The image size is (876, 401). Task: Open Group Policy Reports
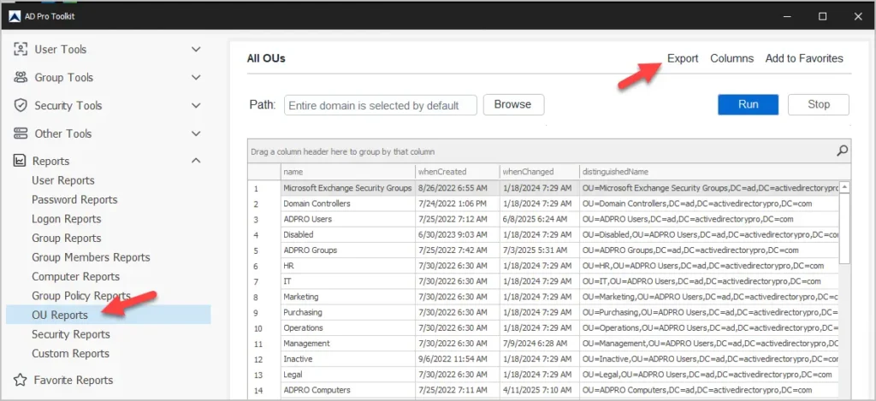[81, 296]
